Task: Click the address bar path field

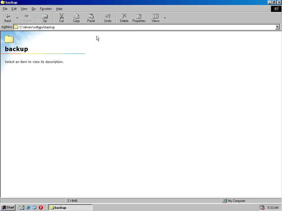Action: [145, 27]
